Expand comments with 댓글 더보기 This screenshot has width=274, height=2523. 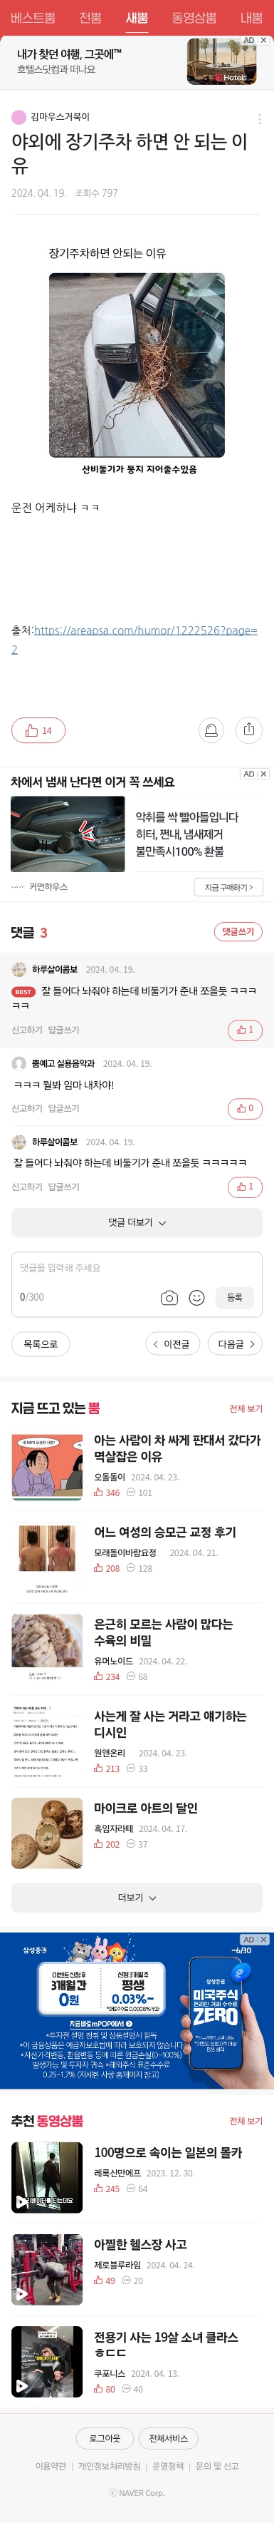pyautogui.click(x=137, y=1222)
